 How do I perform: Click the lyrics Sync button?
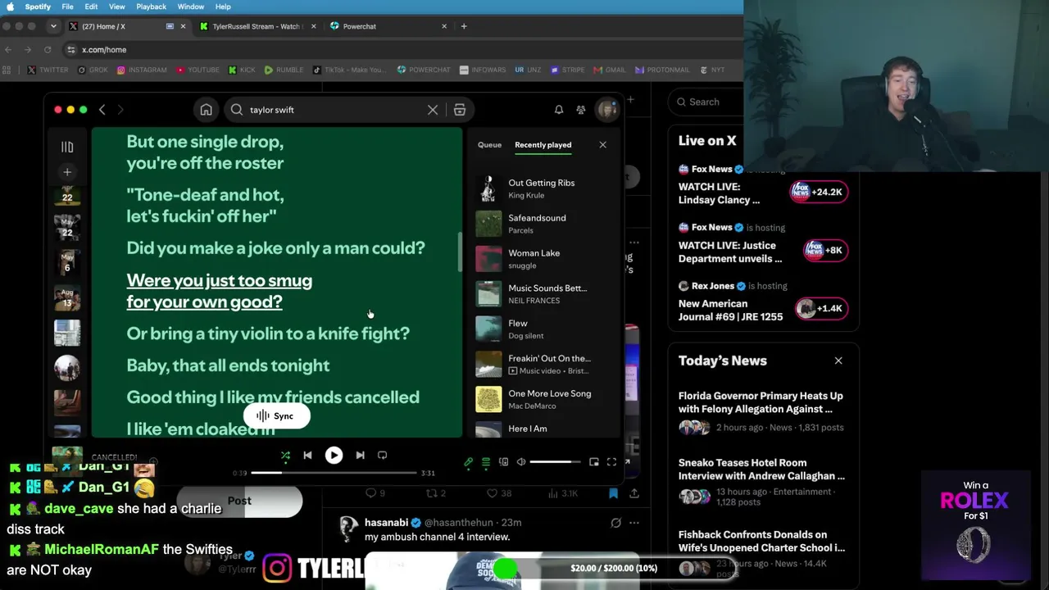[x=275, y=415]
